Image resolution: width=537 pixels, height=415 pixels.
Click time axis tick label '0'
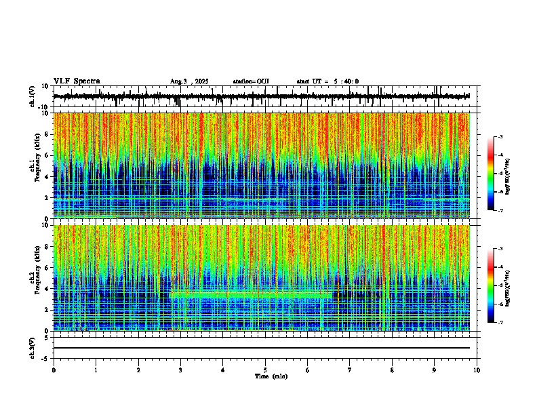[54, 370]
